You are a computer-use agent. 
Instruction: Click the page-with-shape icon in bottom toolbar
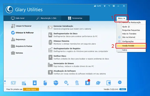[109, 83]
